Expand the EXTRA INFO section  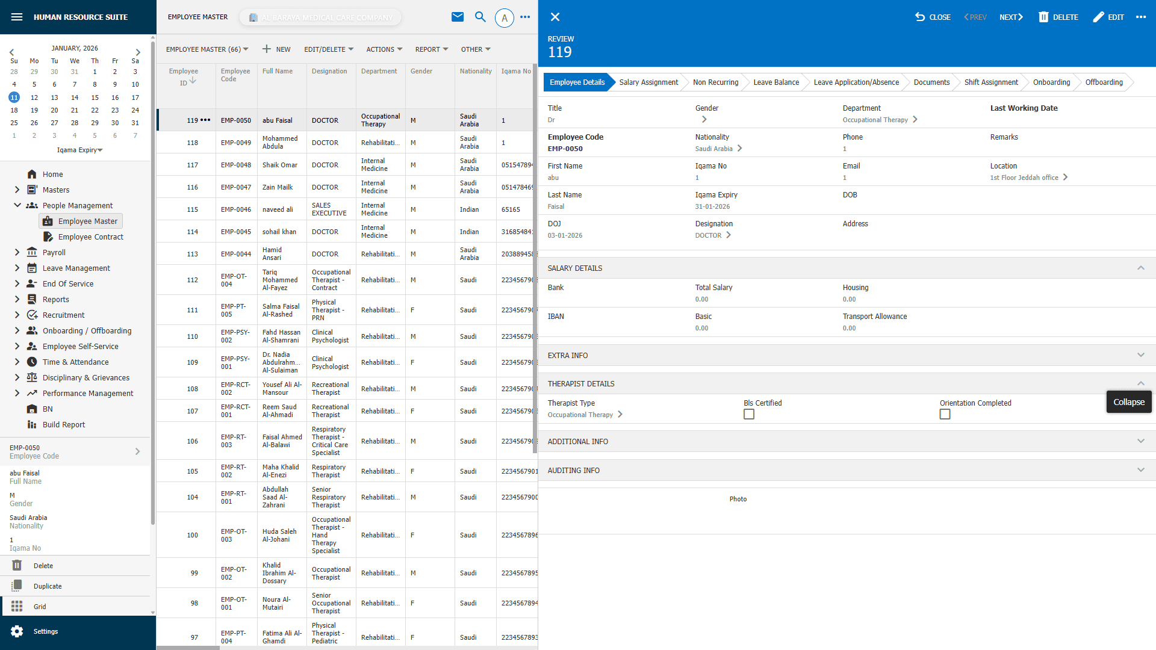point(1142,355)
